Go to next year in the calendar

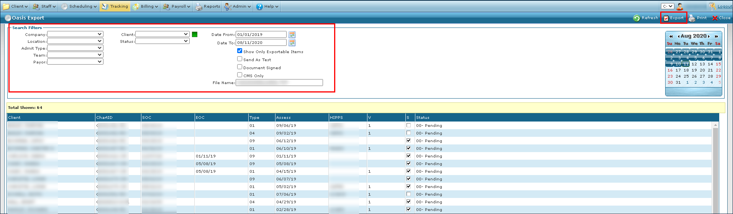click(x=717, y=36)
